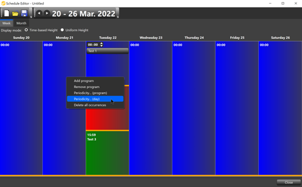The image size is (302, 187).
Task: Open a schedule with the folder icon
Action: pos(15,13)
